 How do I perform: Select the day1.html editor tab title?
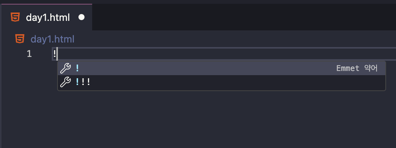pyautogui.click(x=48, y=17)
